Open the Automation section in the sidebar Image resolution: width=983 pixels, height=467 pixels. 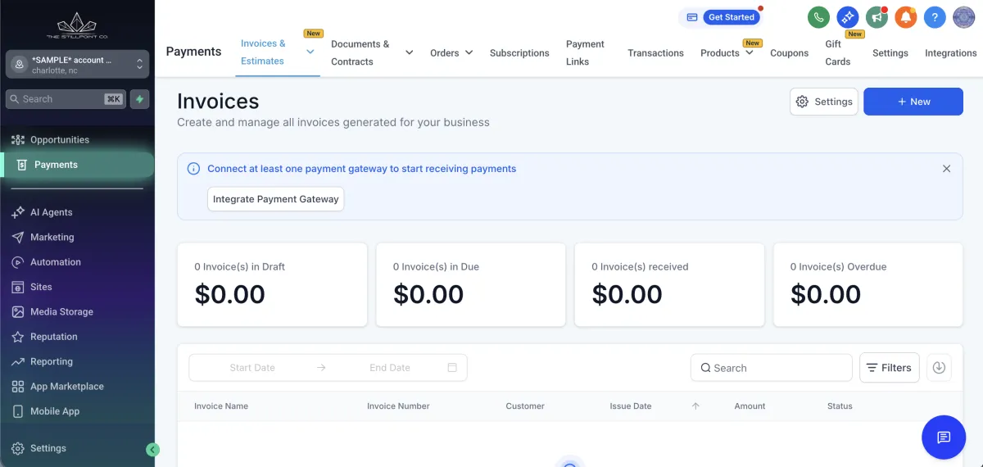point(56,262)
